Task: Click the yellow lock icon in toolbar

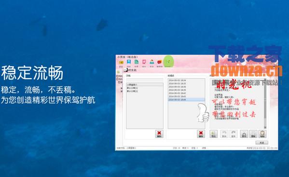Action: 121,62
